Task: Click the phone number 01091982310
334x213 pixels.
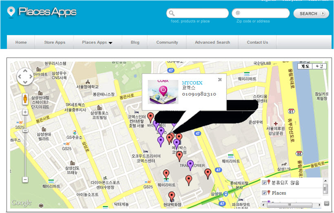Action: click(199, 94)
